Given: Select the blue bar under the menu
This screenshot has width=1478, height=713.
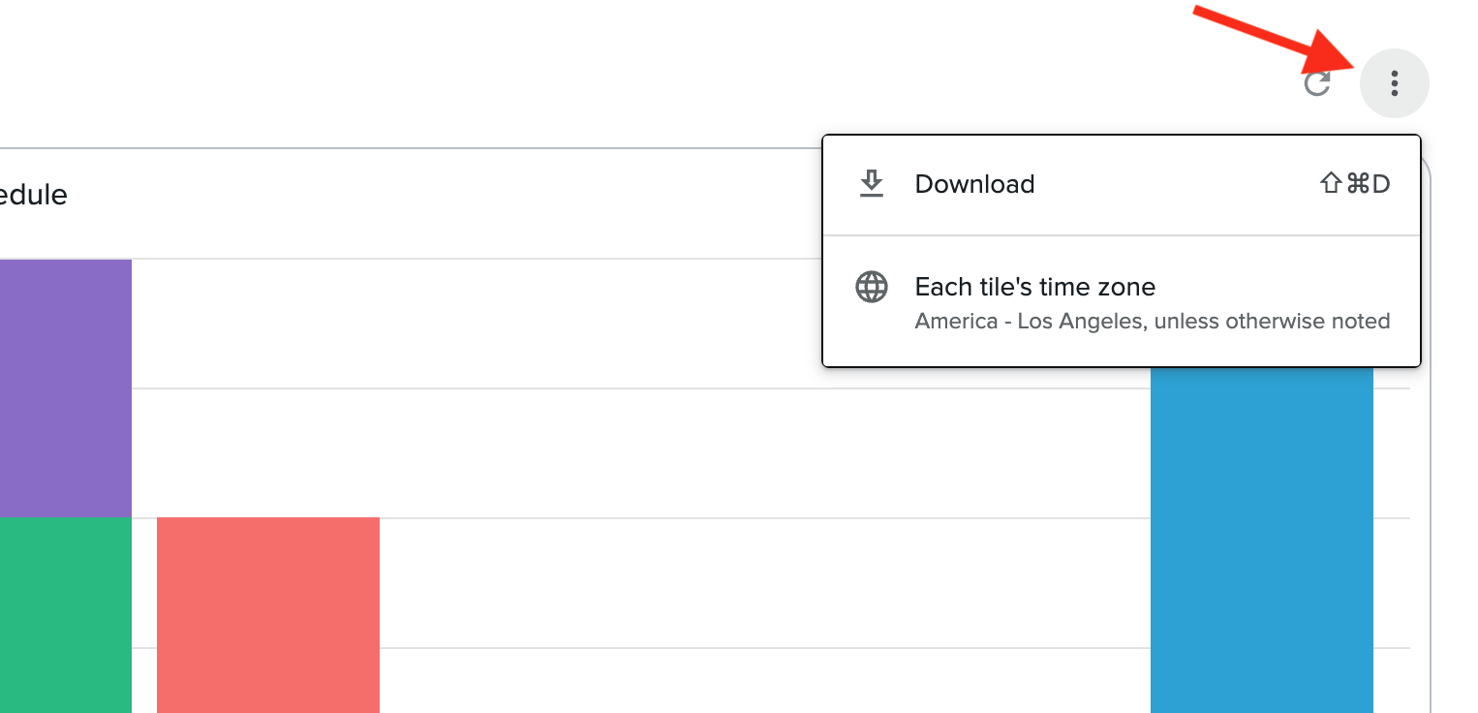Looking at the screenshot, I should pos(1262,540).
